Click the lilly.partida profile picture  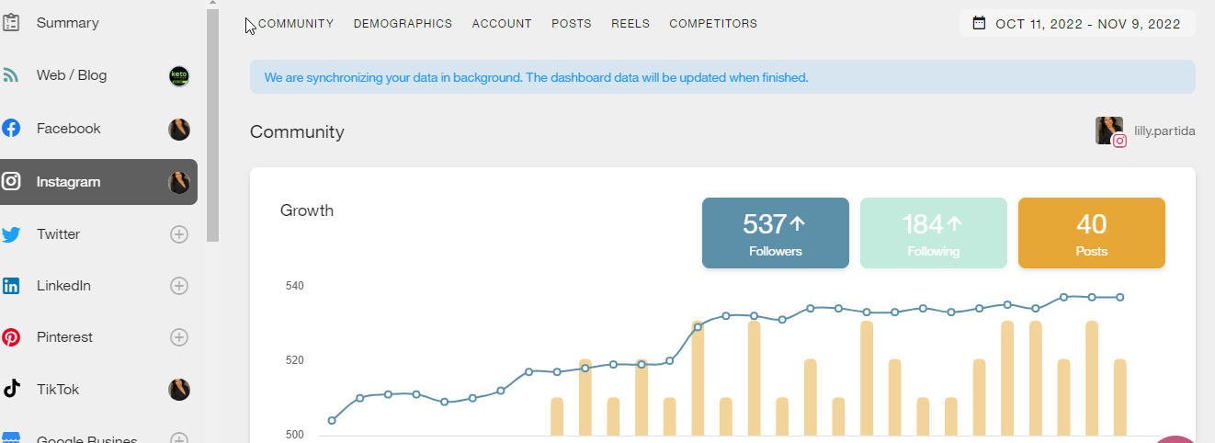pyautogui.click(x=1109, y=131)
